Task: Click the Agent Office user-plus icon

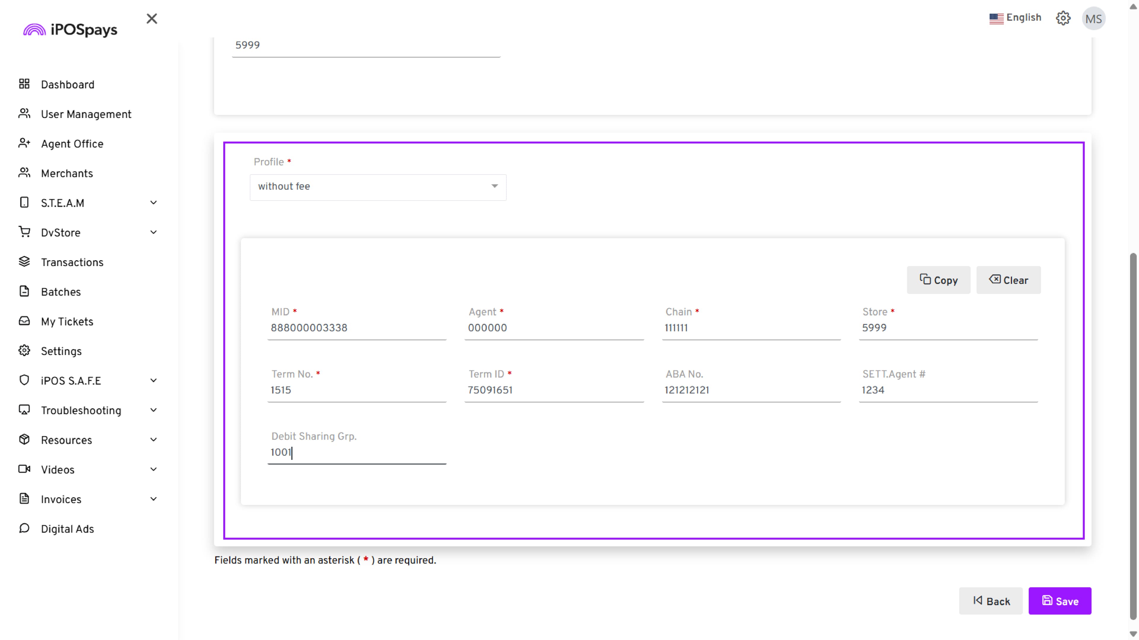Action: 24,143
